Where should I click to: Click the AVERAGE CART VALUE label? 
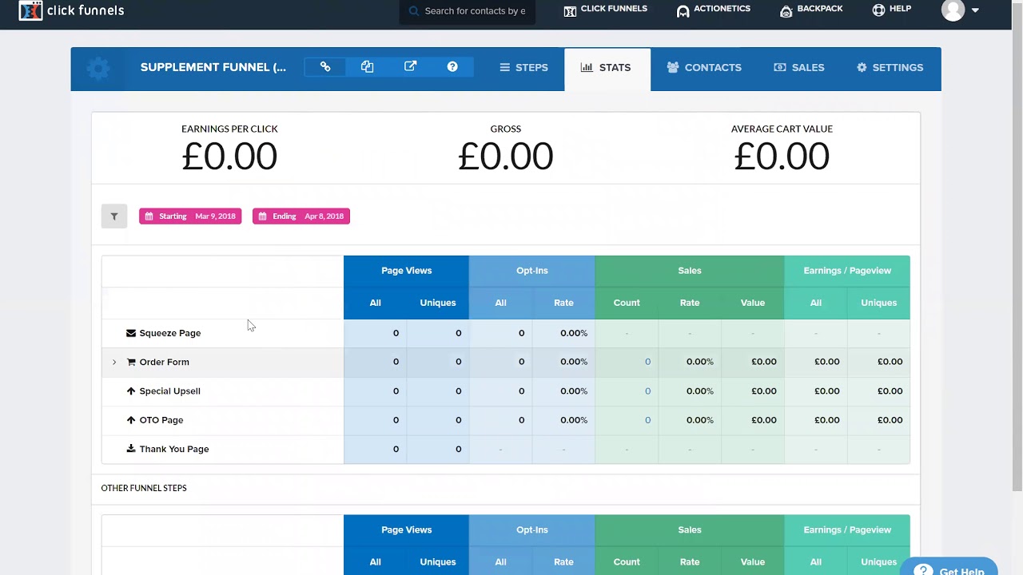(782, 129)
